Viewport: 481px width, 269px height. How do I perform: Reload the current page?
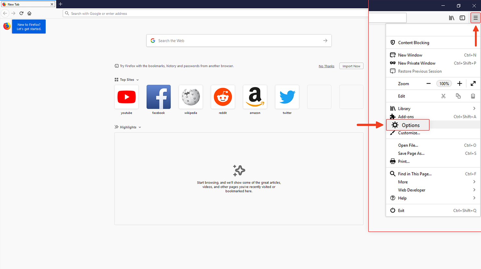click(21, 13)
